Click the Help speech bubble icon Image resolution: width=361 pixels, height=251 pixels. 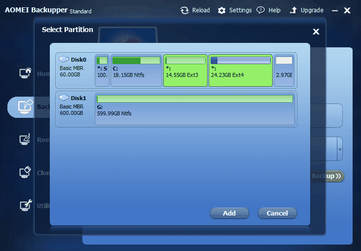(260, 10)
